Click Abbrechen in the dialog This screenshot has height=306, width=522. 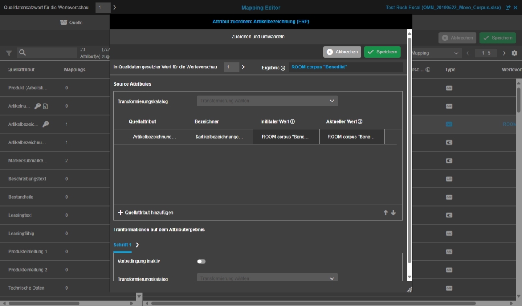click(342, 52)
